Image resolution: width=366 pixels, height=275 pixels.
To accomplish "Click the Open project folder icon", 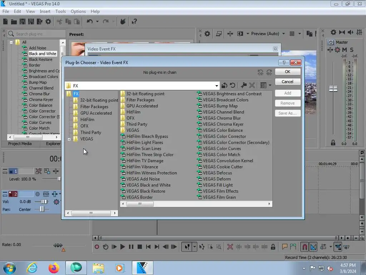I will pos(14,21).
